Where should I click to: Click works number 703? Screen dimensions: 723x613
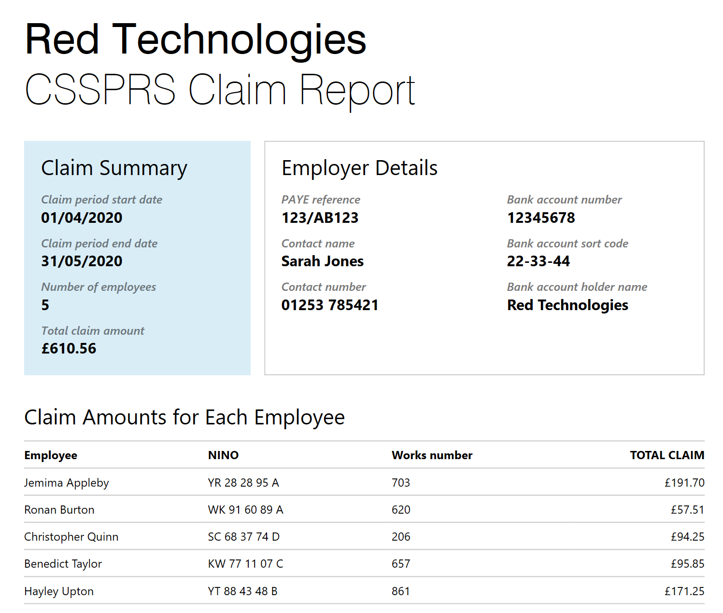pyautogui.click(x=401, y=483)
